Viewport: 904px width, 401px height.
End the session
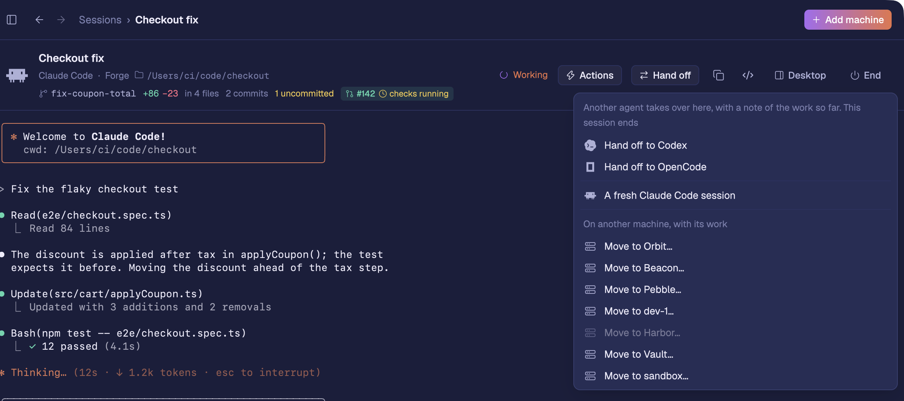pyautogui.click(x=865, y=75)
